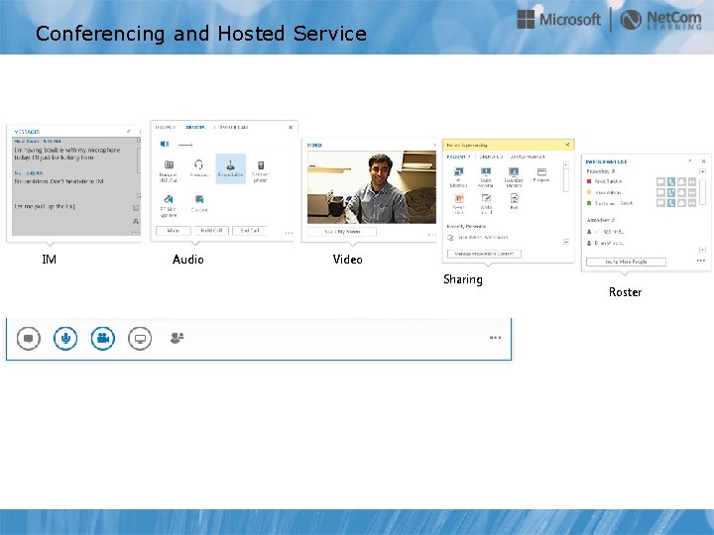Screen dimensions: 714x535
Task: Select the Speakerphone device icon
Action: 261,170
